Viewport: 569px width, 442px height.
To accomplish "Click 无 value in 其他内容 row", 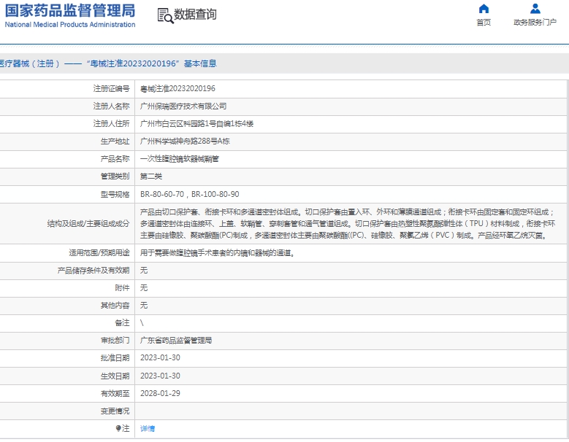I will tap(144, 306).
